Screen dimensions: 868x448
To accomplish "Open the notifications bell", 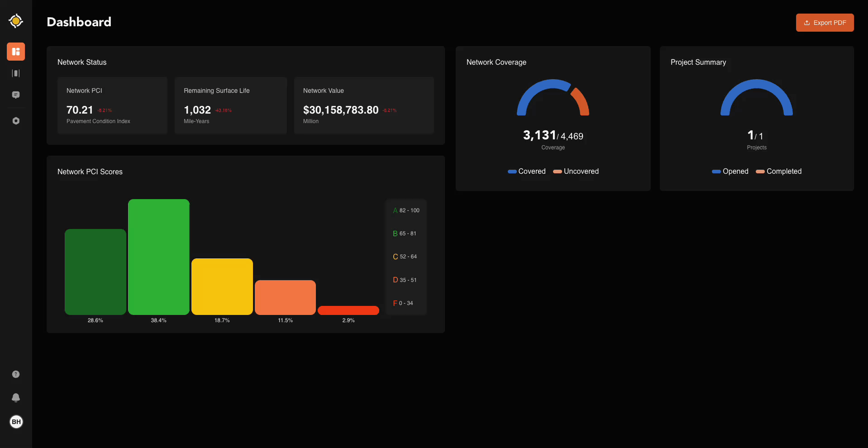I will click(x=16, y=397).
